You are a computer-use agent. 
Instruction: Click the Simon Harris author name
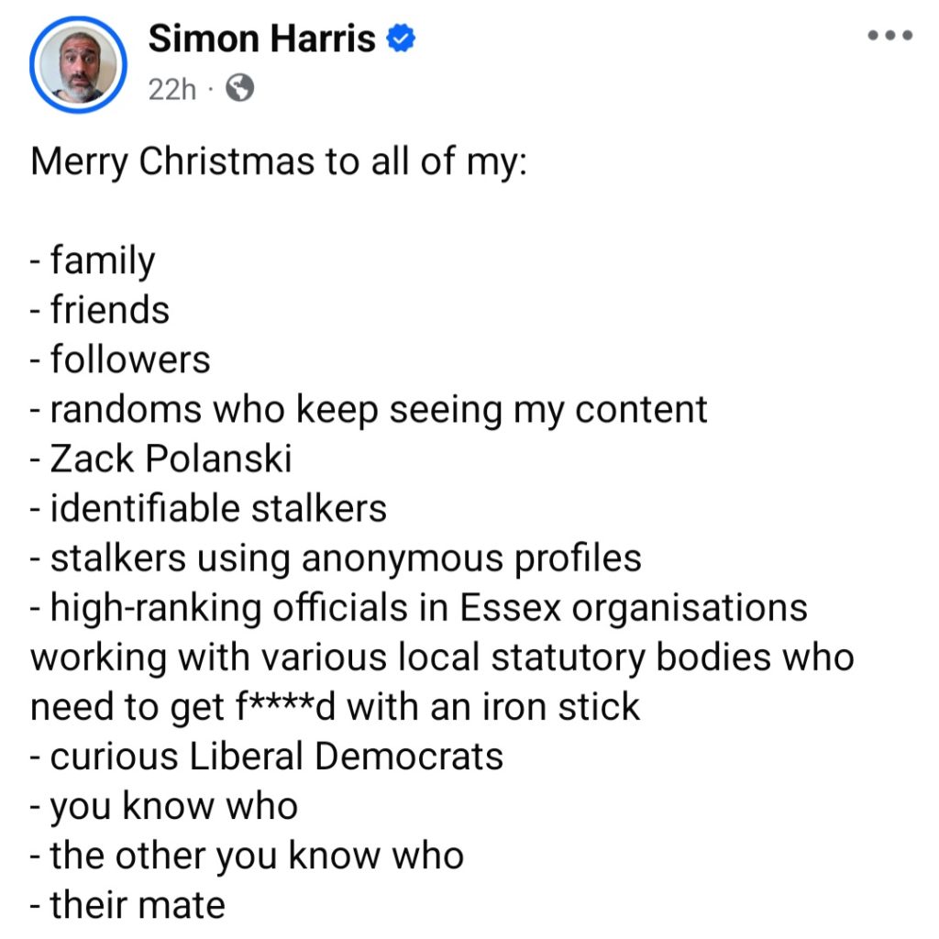pos(261,39)
